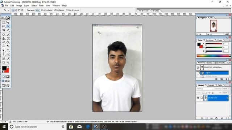Select the Paint Bucket tool

pos(8,42)
